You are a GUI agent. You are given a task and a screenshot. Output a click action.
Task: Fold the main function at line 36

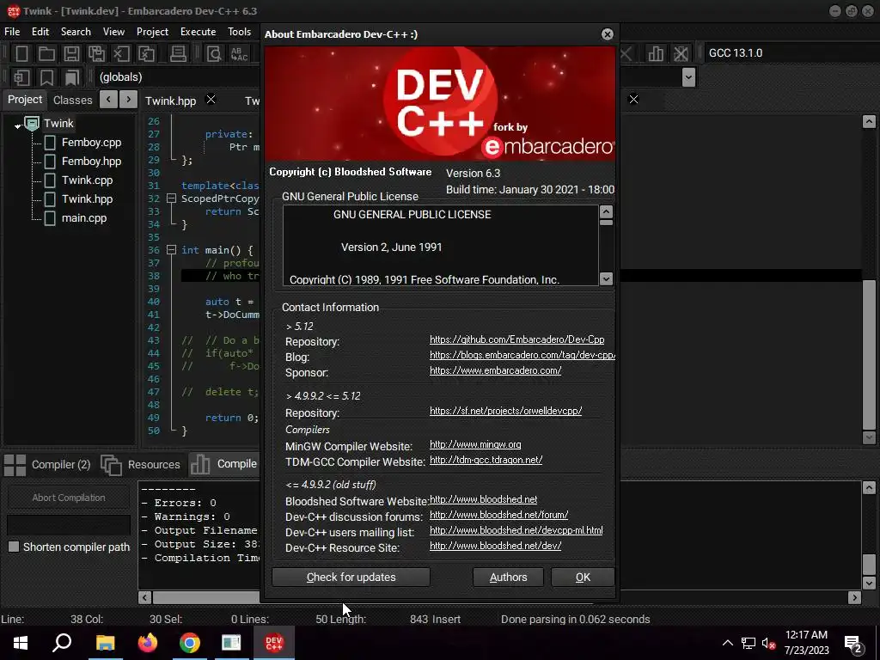[171, 250]
